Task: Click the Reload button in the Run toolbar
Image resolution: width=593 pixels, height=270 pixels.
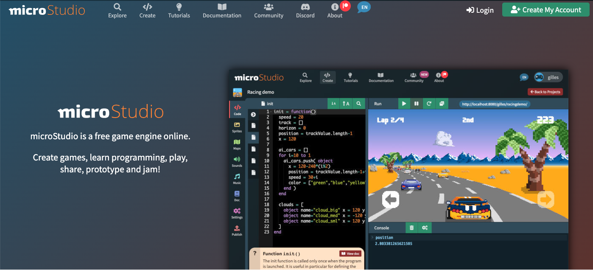Action: [429, 104]
